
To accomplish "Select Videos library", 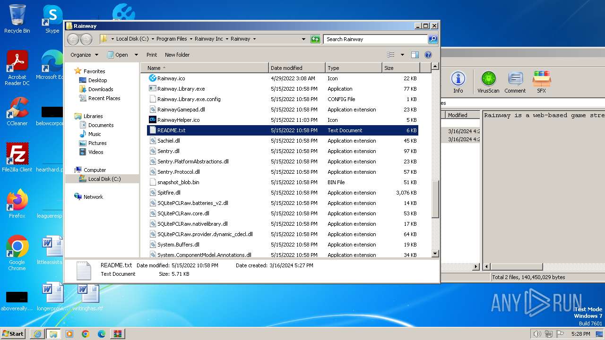I will point(95,152).
